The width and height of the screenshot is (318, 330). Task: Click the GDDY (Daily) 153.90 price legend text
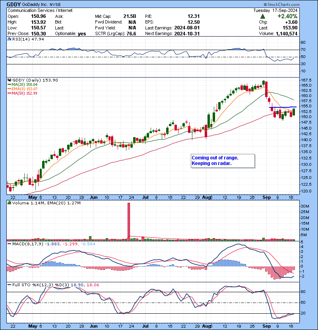[x=35, y=80]
